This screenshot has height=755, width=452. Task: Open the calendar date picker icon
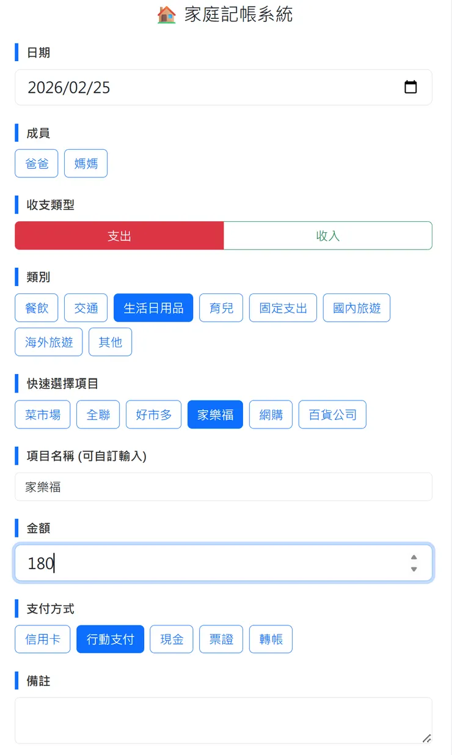click(410, 87)
